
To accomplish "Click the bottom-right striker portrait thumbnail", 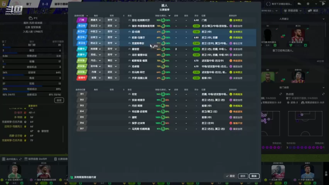I will [x=307, y=171].
